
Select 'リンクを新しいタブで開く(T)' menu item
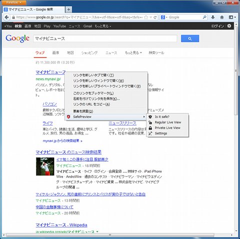106,75
